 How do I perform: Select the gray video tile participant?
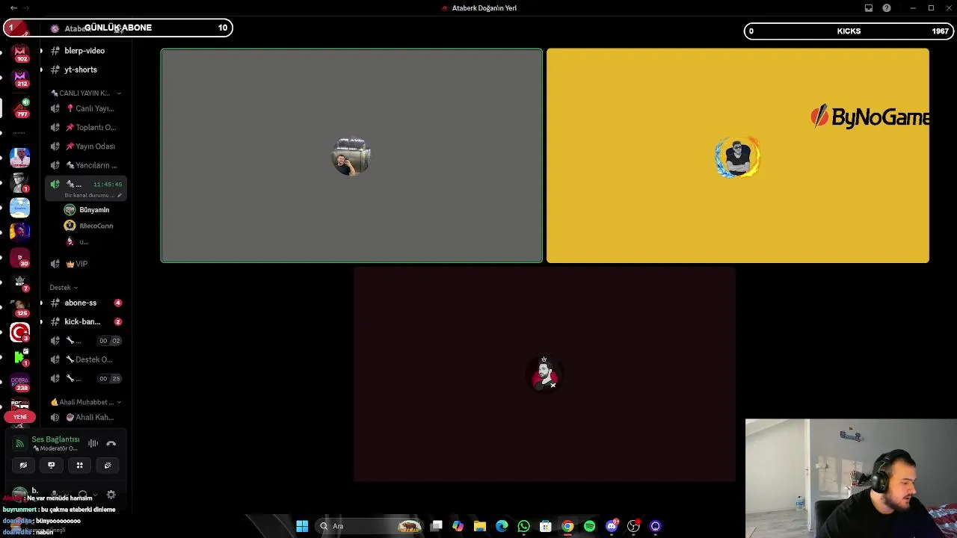tap(351, 155)
